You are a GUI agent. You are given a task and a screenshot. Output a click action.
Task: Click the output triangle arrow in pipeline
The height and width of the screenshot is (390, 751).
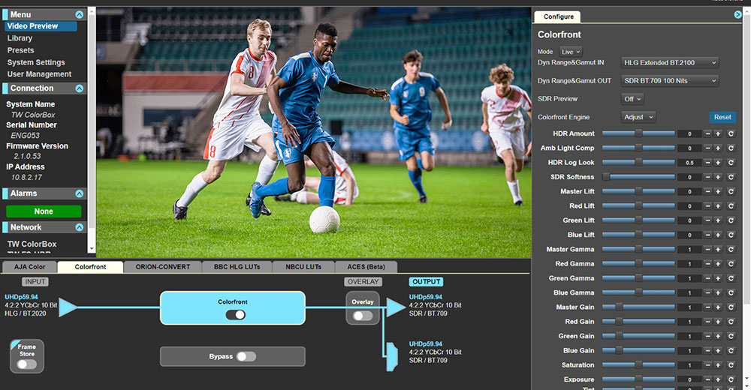click(396, 307)
